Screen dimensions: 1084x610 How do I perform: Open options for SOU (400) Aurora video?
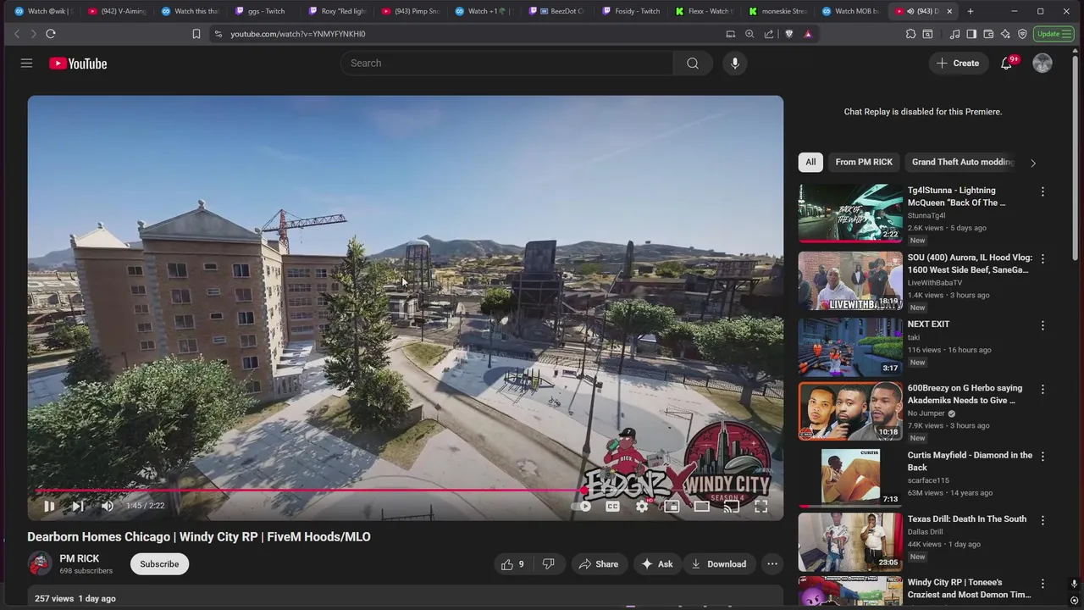coord(1043,258)
